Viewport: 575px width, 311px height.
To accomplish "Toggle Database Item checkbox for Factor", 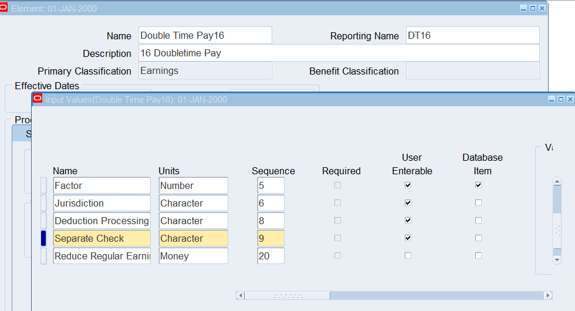I will point(478,185).
